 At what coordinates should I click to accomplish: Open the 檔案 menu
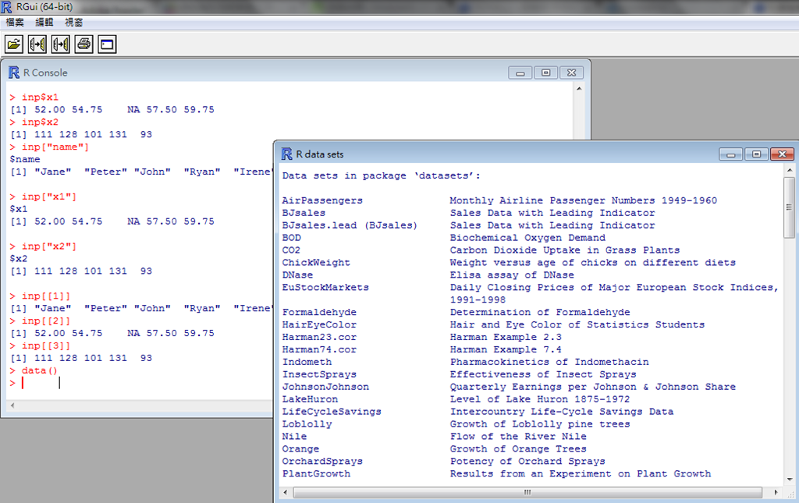click(x=15, y=22)
